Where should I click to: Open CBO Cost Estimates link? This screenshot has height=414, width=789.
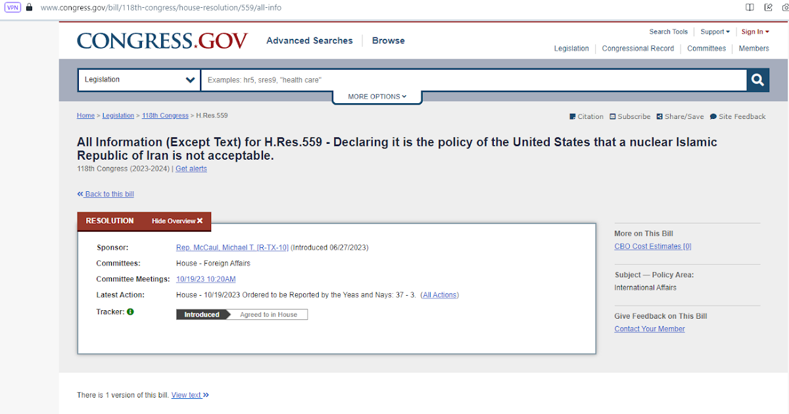pos(652,246)
